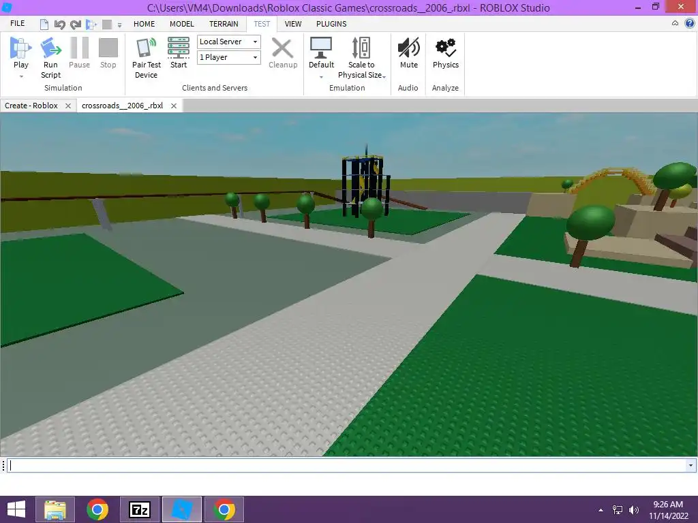Open the Help question mark icon
698x523 pixels.
point(690,24)
